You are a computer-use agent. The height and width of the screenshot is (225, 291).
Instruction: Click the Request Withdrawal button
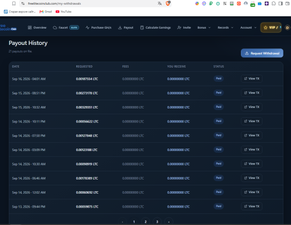click(x=262, y=53)
